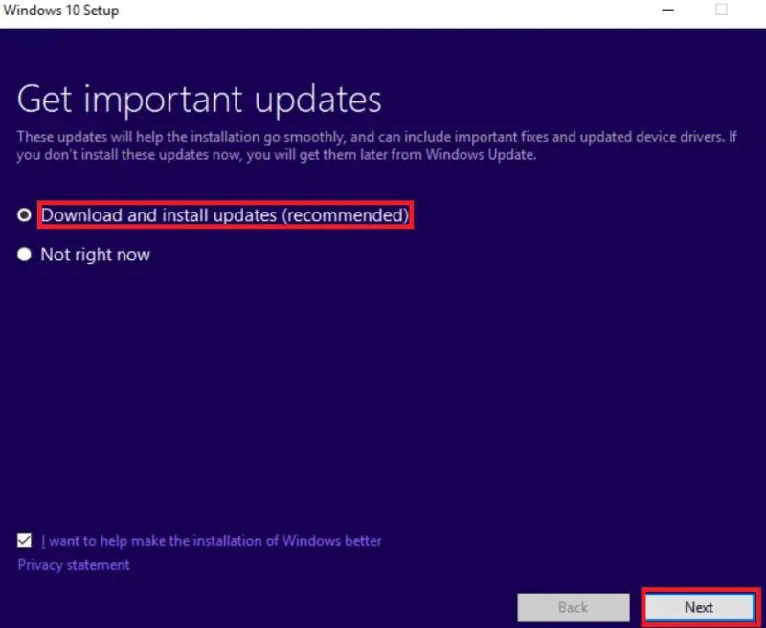This screenshot has height=628, width=766.
Task: Click the 'Download and install updates (recommended)' label
Action: pos(225,214)
